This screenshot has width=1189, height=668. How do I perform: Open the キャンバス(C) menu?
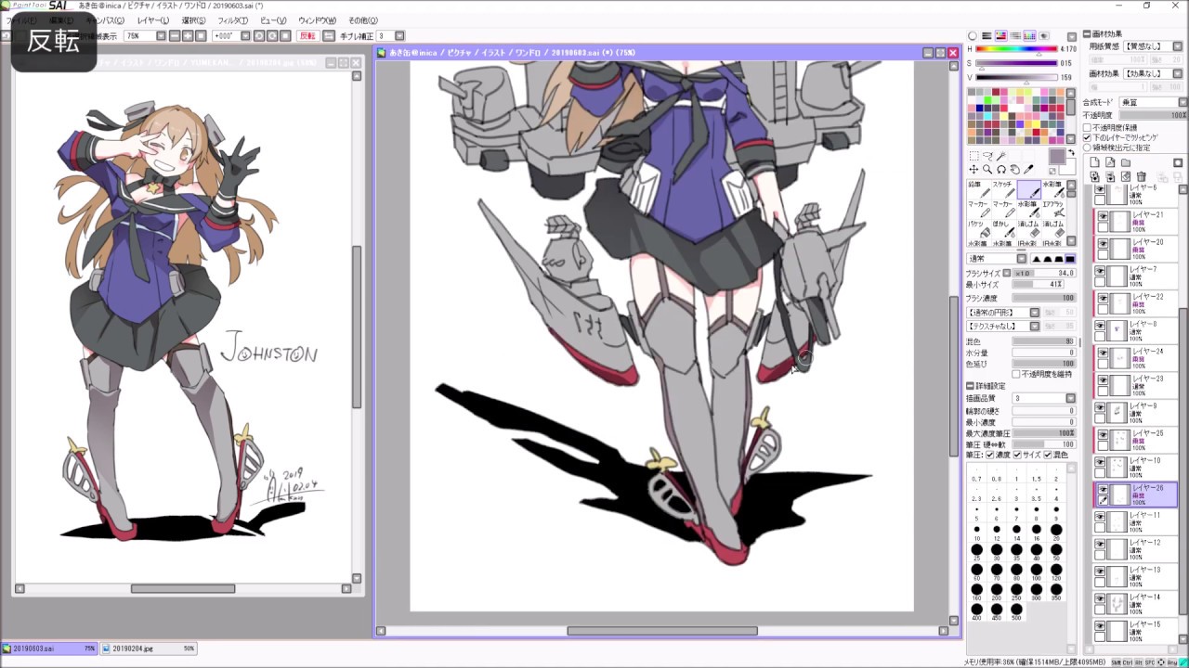coord(105,20)
